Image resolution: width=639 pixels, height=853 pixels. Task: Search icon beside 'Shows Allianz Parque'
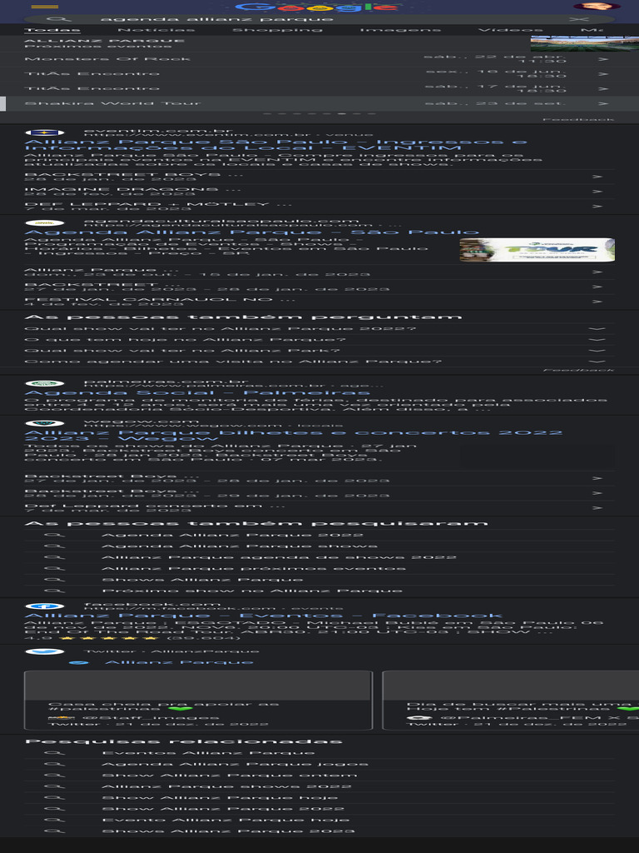[x=54, y=580]
